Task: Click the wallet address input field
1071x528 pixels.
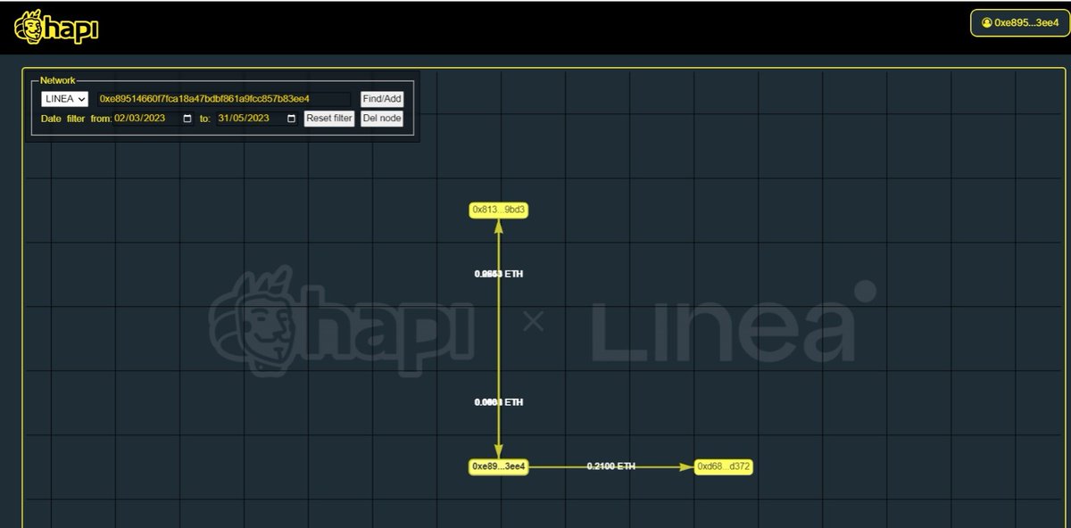Action: point(224,99)
